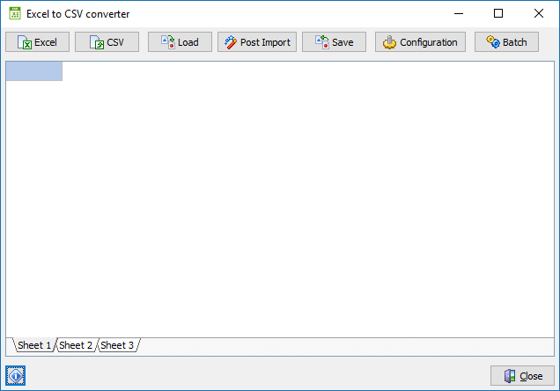This screenshot has width=560, height=391.
Task: Click the Save button
Action: pos(334,42)
